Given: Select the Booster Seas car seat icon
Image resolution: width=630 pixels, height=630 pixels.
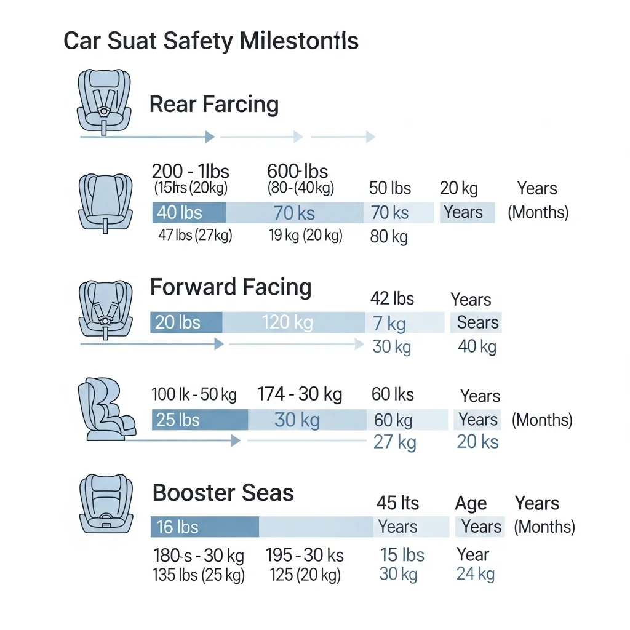Looking at the screenshot, I should pos(106,504).
